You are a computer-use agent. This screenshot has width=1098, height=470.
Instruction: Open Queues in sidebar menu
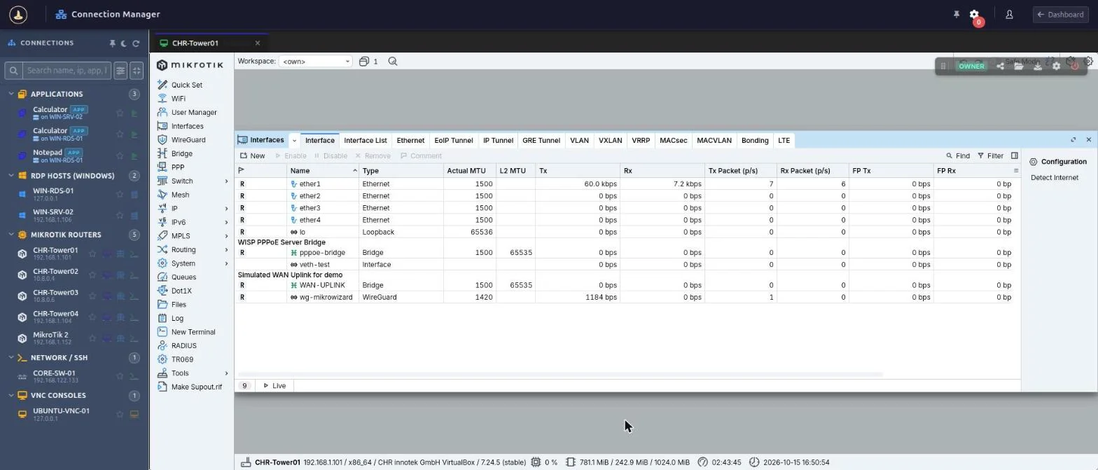183,277
